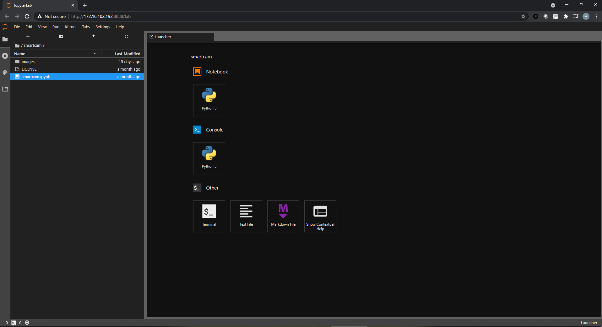Create a new folder in file browser

click(61, 36)
